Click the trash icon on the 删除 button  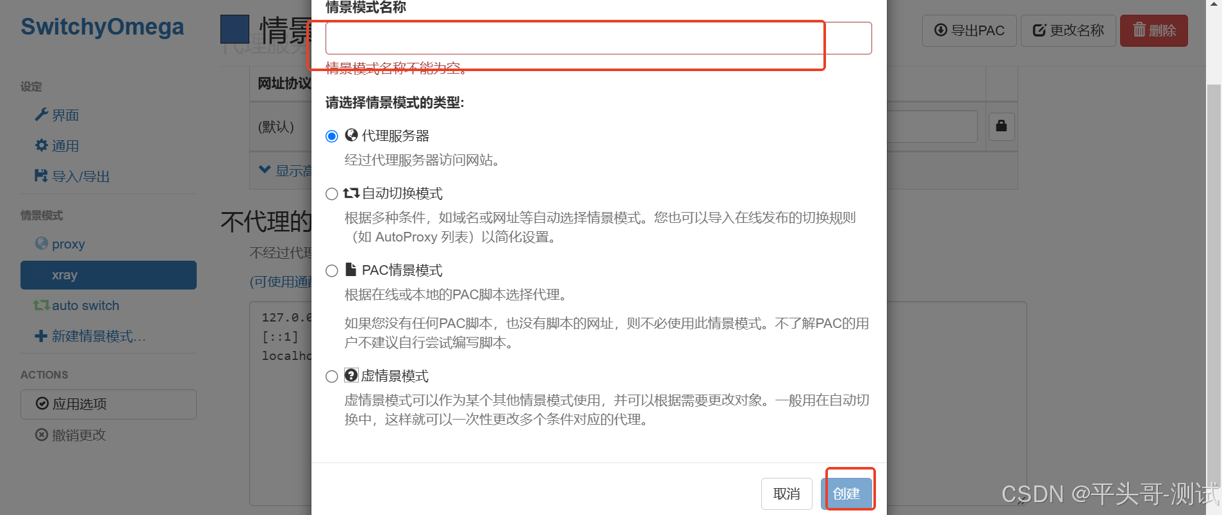tap(1139, 30)
